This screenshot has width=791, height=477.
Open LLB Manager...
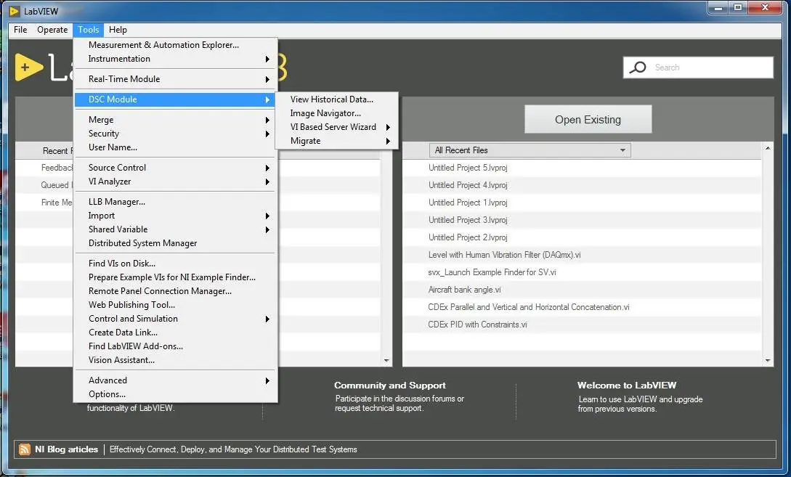tap(175, 202)
